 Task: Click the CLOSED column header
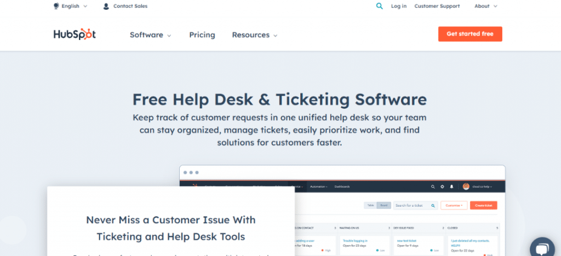click(x=452, y=228)
